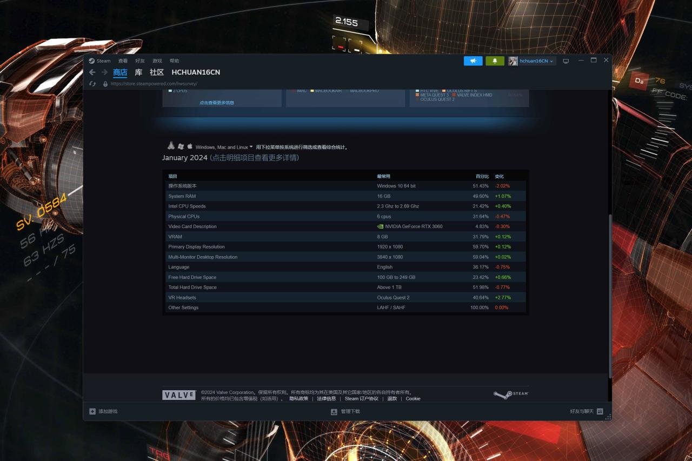
Task: Click the Steam logo in the footer
Action: (x=511, y=395)
